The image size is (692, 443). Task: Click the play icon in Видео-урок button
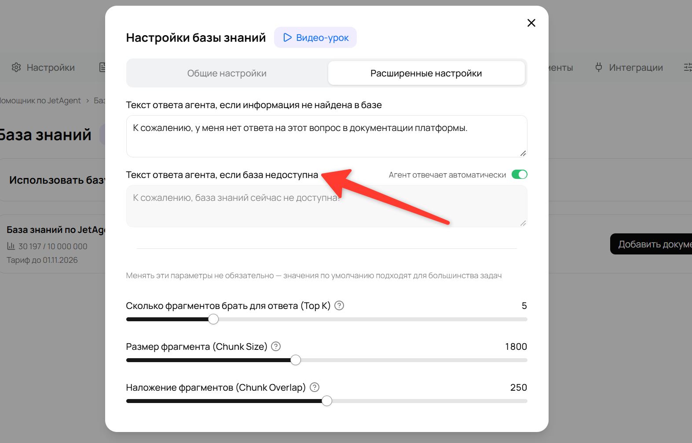[x=287, y=37]
